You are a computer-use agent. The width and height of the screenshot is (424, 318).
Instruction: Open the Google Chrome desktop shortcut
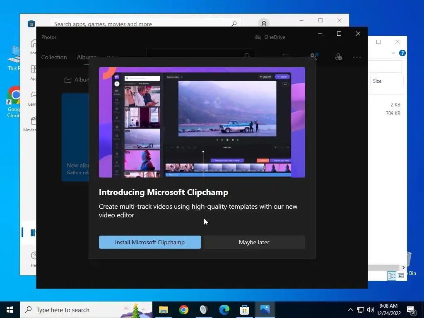point(14,102)
